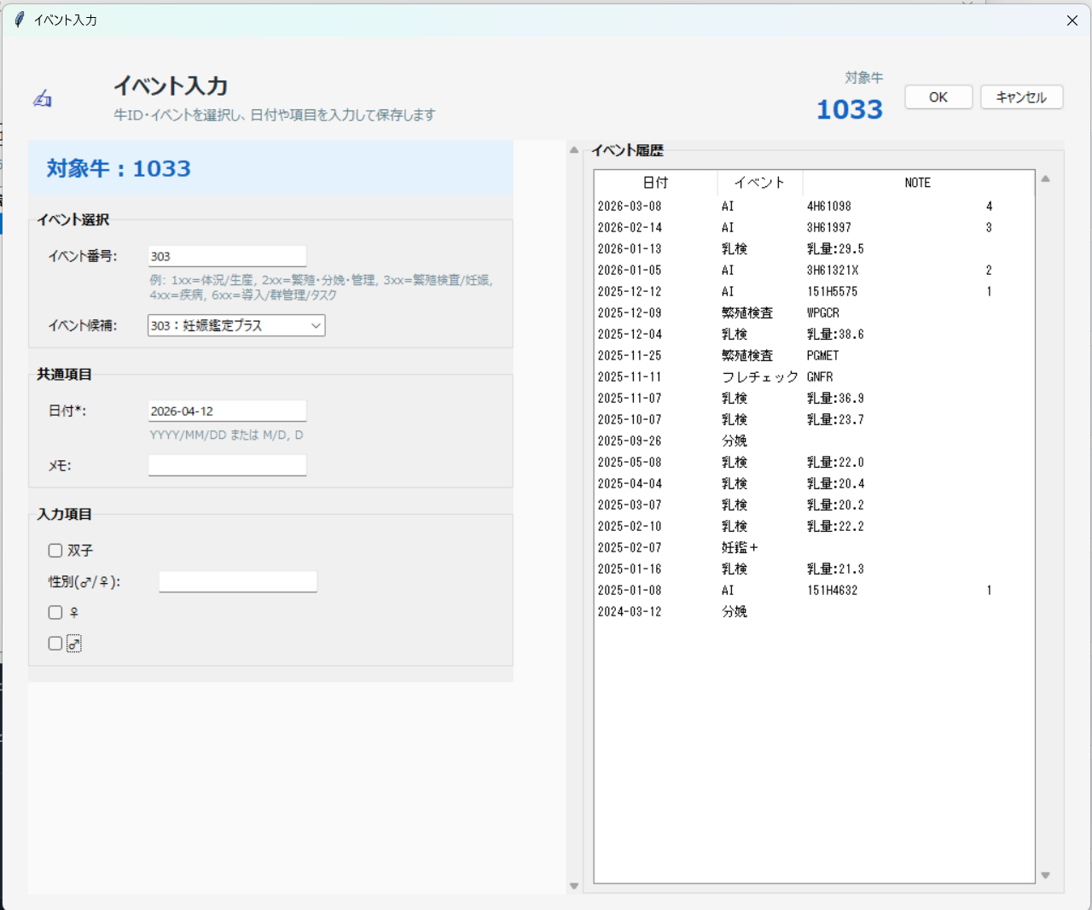The image size is (1092, 910).
Task: Click the history list's scroll-down arrow
Action: [x=1045, y=875]
